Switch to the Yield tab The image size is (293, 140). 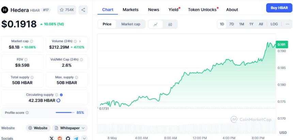174,10
